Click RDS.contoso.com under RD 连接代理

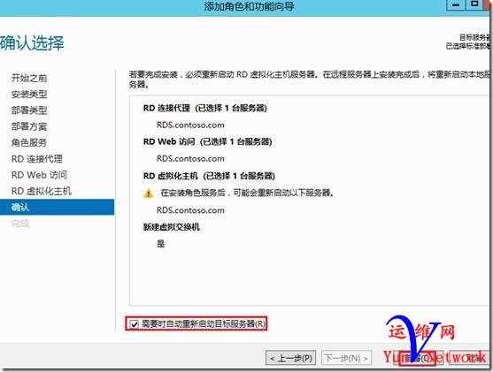click(190, 125)
